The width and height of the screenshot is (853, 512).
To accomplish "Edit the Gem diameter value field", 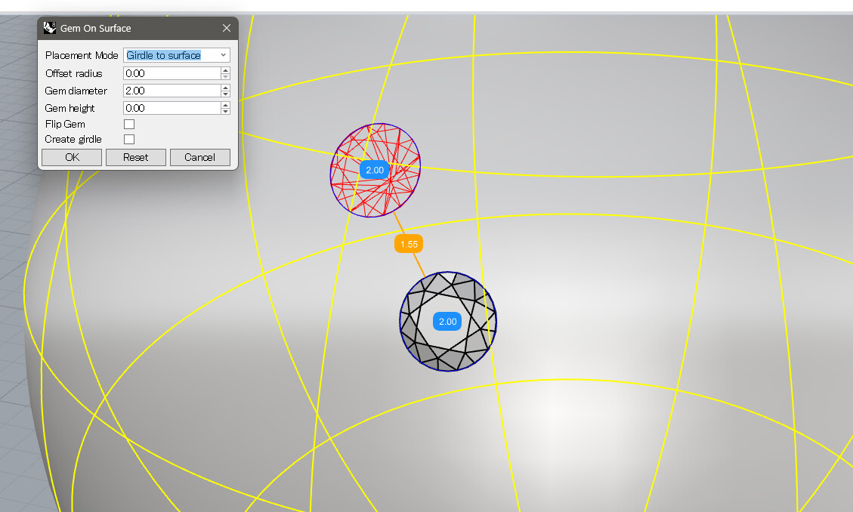I will point(170,91).
